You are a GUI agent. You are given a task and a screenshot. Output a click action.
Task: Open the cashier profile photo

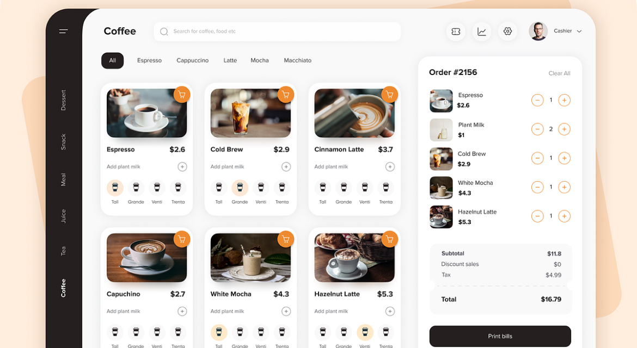tap(538, 31)
